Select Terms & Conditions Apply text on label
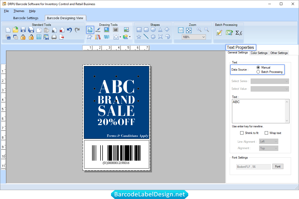The width and height of the screenshot is (299, 199). pyautogui.click(x=128, y=136)
